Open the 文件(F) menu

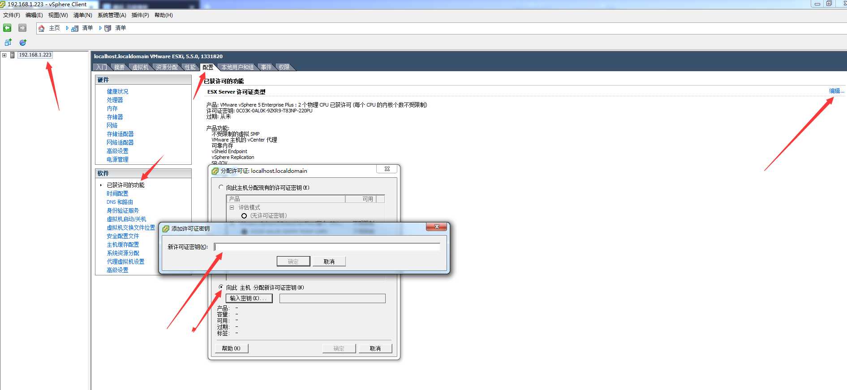(12, 15)
